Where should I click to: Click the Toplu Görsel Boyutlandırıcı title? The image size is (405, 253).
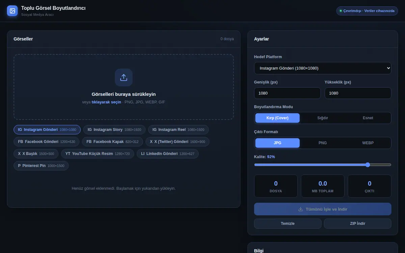coord(53,8)
